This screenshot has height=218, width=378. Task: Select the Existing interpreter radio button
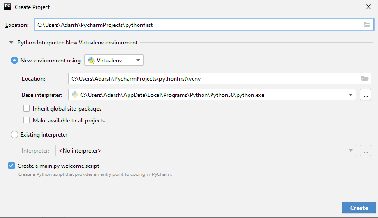tap(14, 135)
